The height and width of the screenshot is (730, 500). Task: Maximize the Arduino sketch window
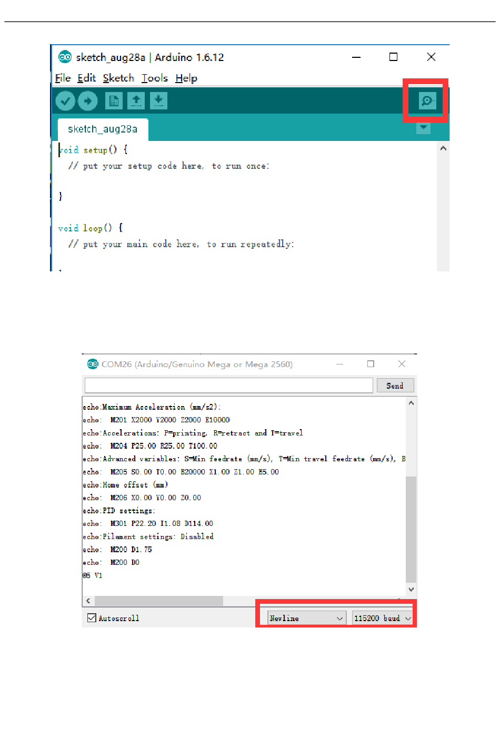393,57
